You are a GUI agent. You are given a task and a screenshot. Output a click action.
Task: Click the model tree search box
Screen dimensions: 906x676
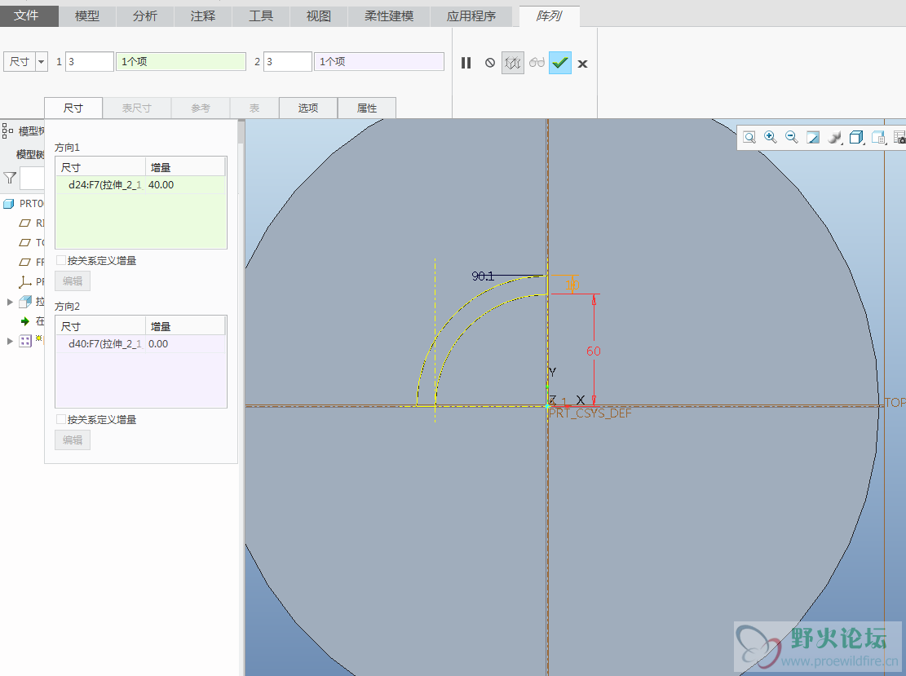pos(33,178)
